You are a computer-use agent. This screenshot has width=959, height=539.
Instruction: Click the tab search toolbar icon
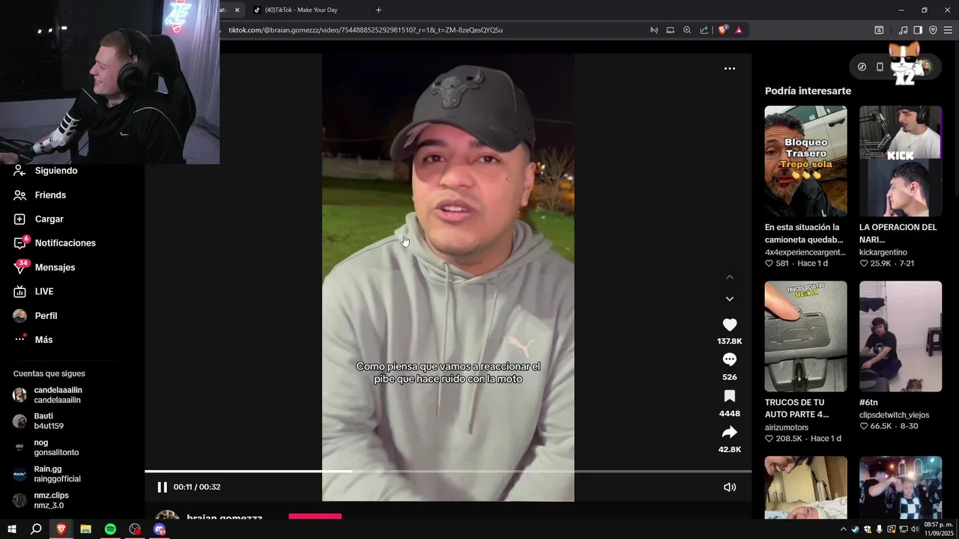click(x=879, y=30)
